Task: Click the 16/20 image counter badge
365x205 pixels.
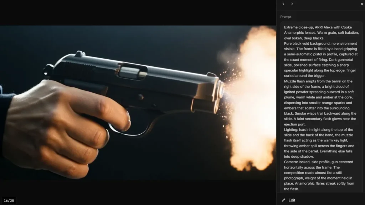Action: tap(9, 201)
